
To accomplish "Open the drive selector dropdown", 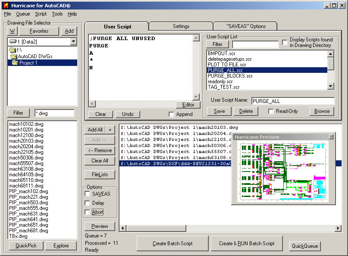I will (73, 41).
